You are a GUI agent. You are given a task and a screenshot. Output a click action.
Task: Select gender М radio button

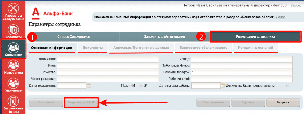tap(130, 85)
